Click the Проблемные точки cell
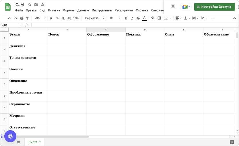Image resolution: width=239 pixels, height=146 pixels. (x=28, y=96)
